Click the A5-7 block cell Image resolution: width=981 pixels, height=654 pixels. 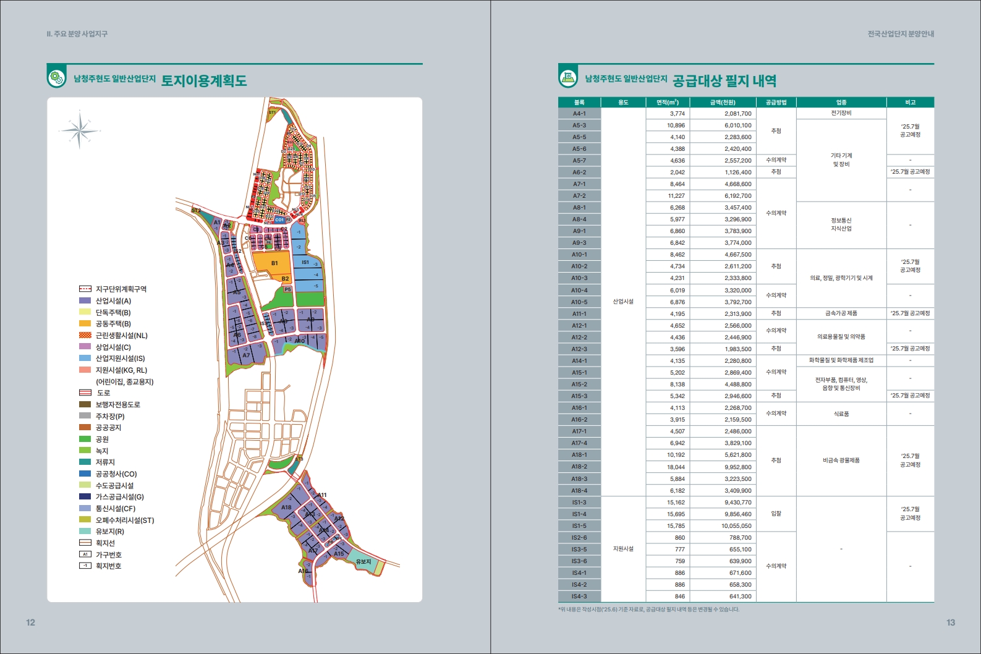click(579, 161)
